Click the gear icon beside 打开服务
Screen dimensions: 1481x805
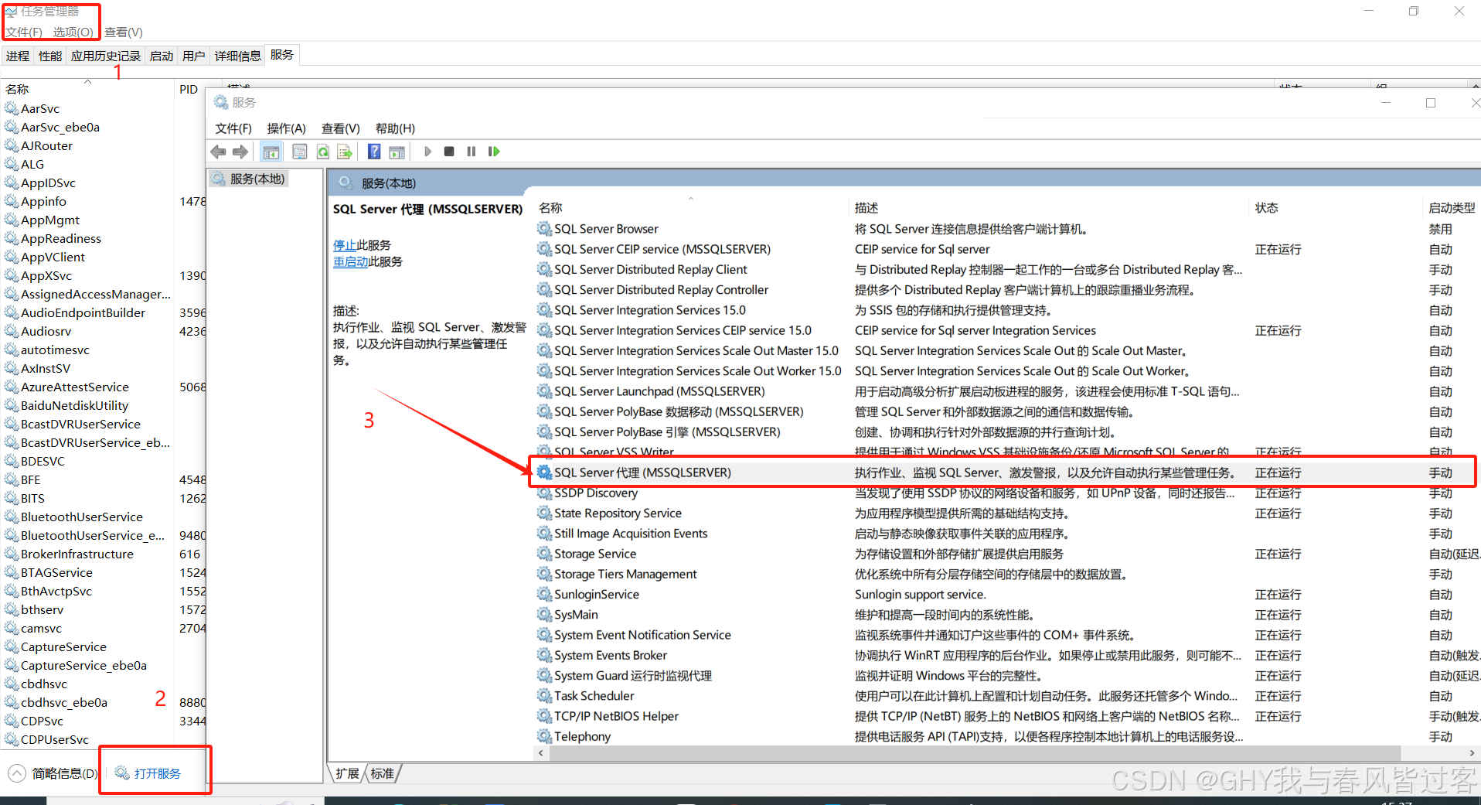[122, 773]
